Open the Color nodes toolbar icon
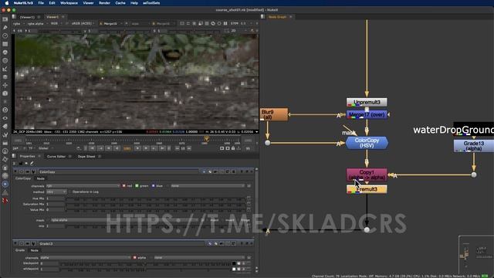Viewport: 494px width, 278px height. tap(5, 52)
